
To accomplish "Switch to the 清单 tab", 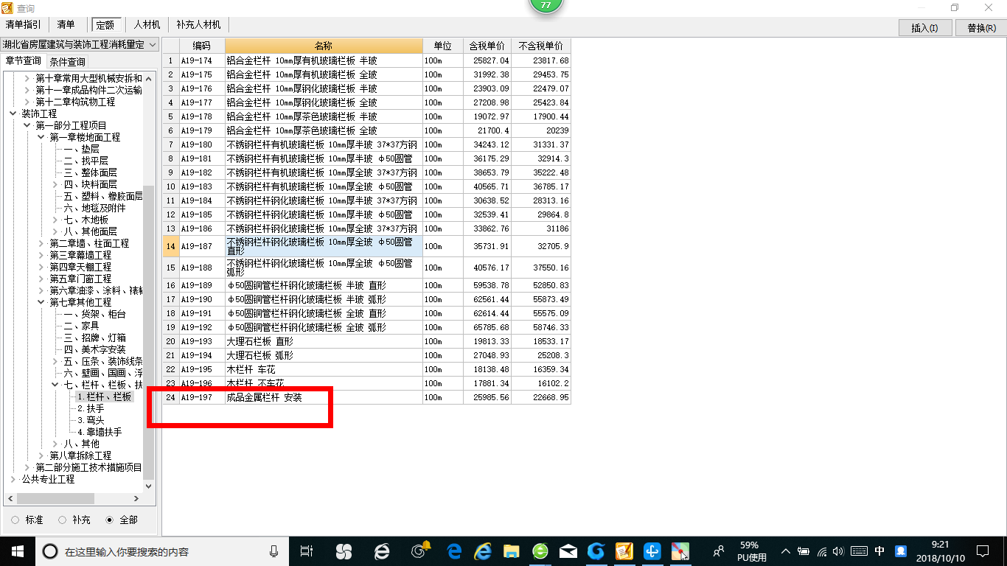I will click(66, 24).
